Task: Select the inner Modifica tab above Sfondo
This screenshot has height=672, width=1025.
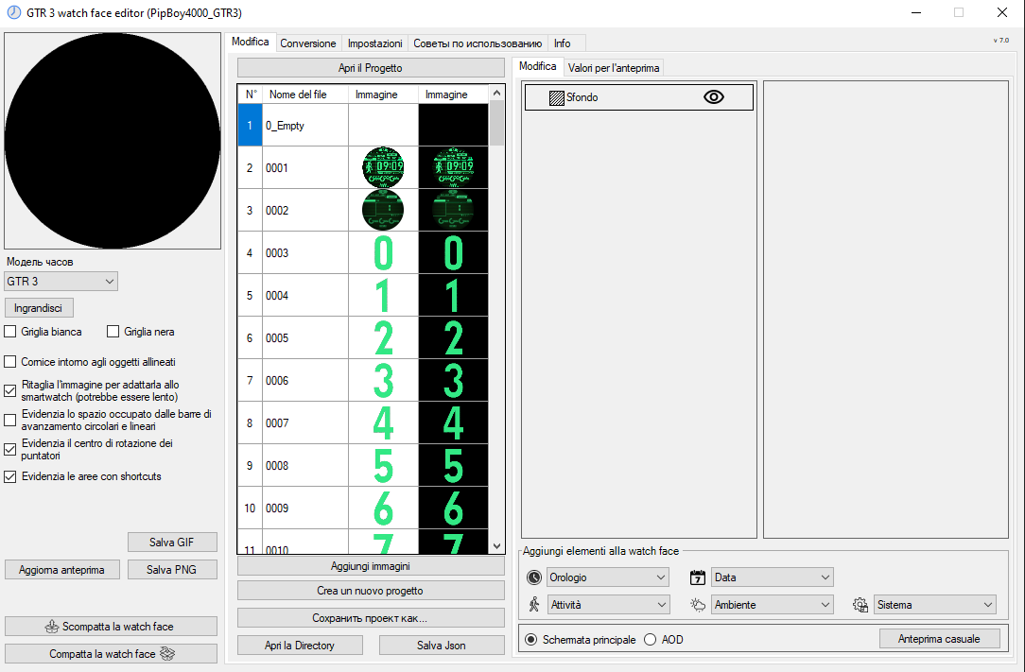Action: 537,66
